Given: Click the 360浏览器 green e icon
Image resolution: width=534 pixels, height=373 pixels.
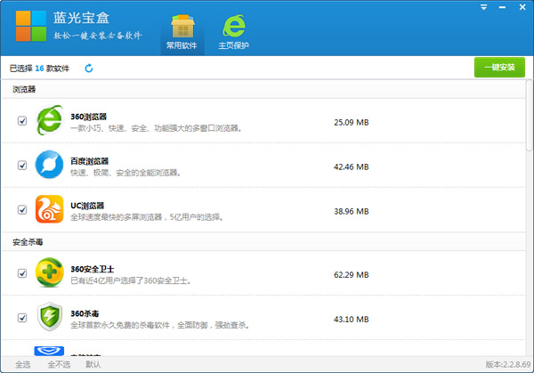Looking at the screenshot, I should coord(50,120).
